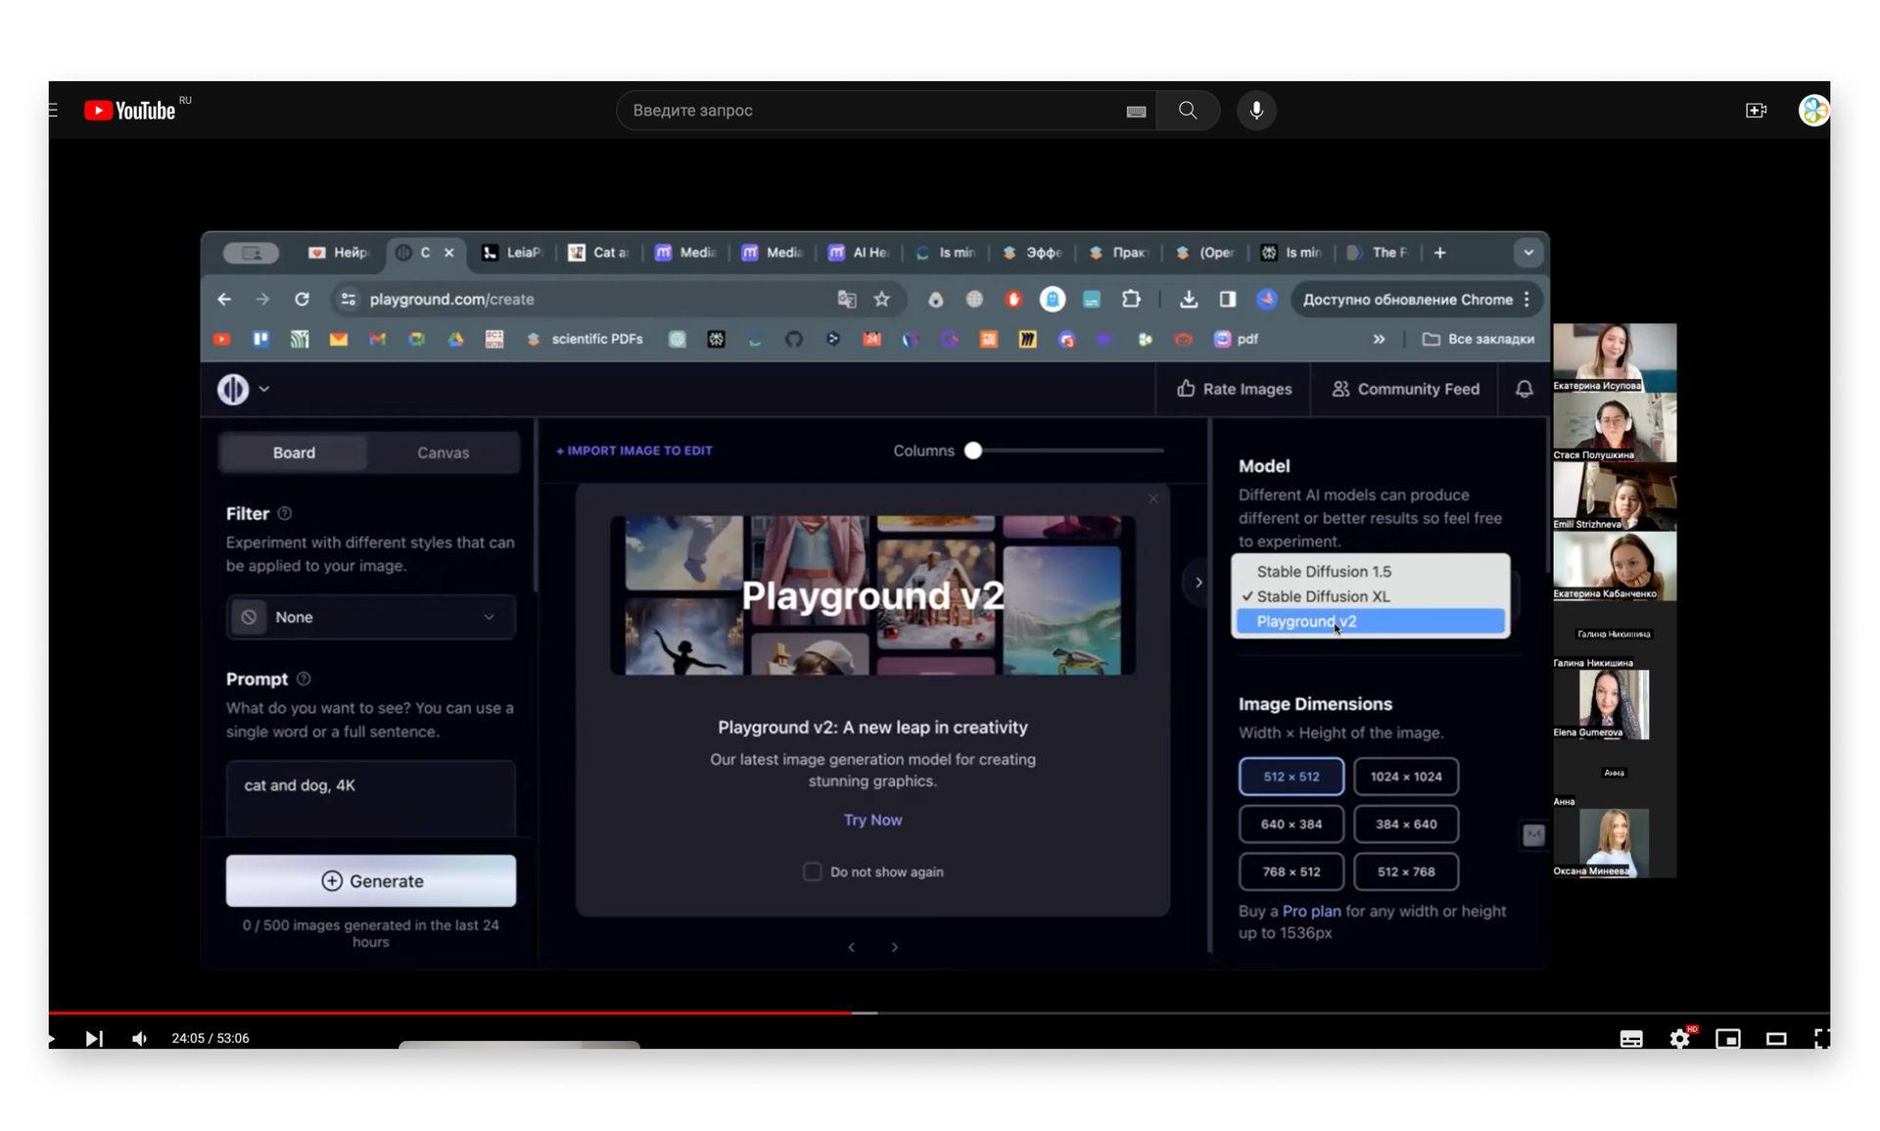Viewport: 1880px width, 1131px height.
Task: Open the Filter None dropdown
Action: pos(371,618)
